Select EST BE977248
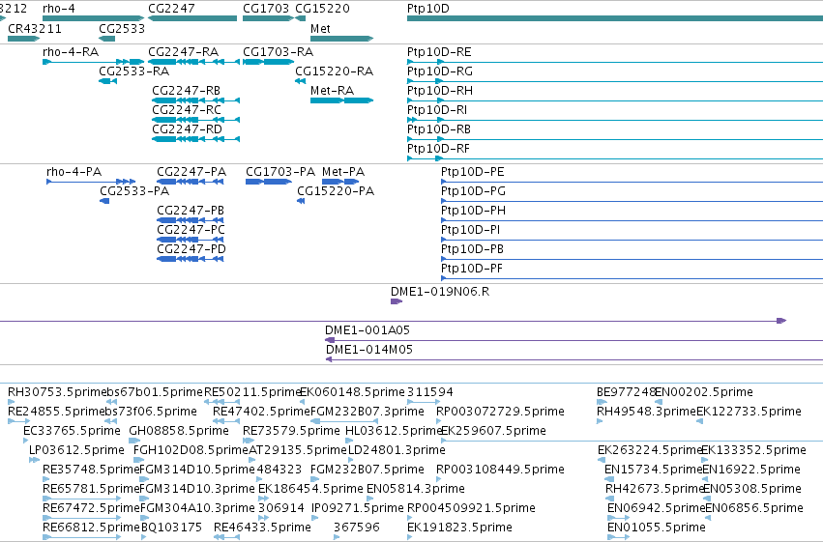Screen dimensions: 823x542 coord(602,402)
